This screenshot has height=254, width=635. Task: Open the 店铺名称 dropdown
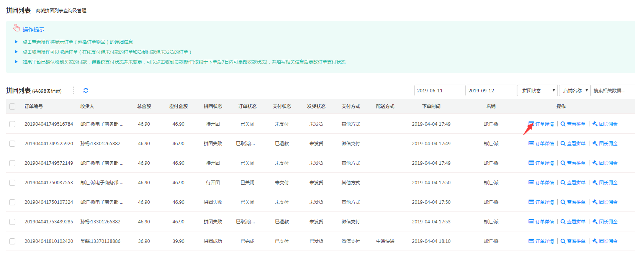[575, 91]
